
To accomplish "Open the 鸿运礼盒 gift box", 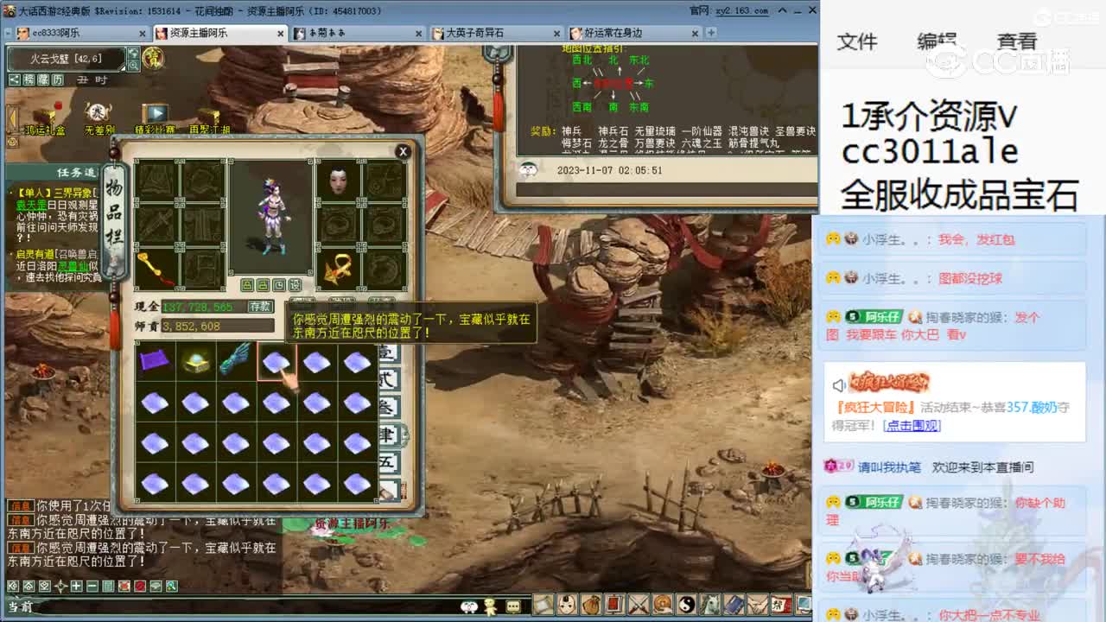I will [43, 119].
